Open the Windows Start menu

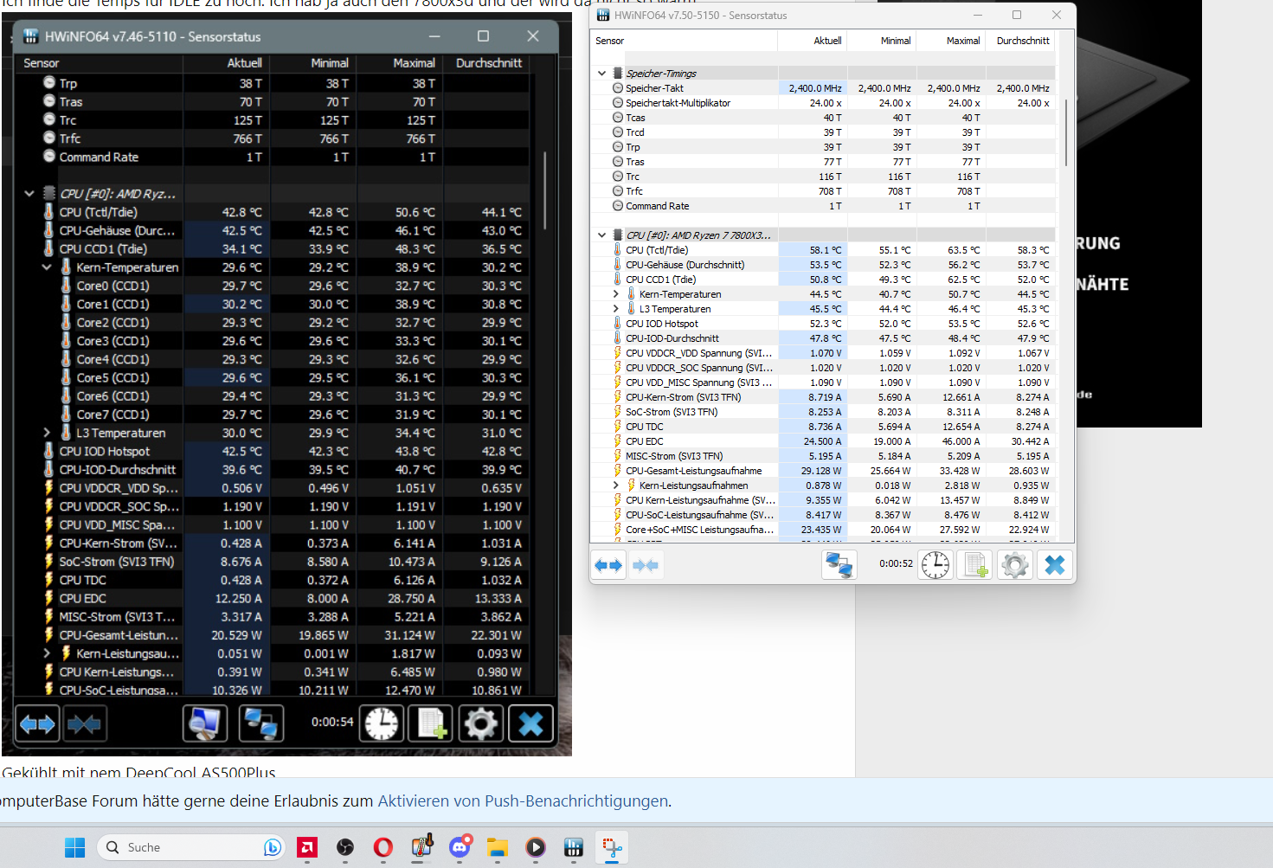point(75,847)
